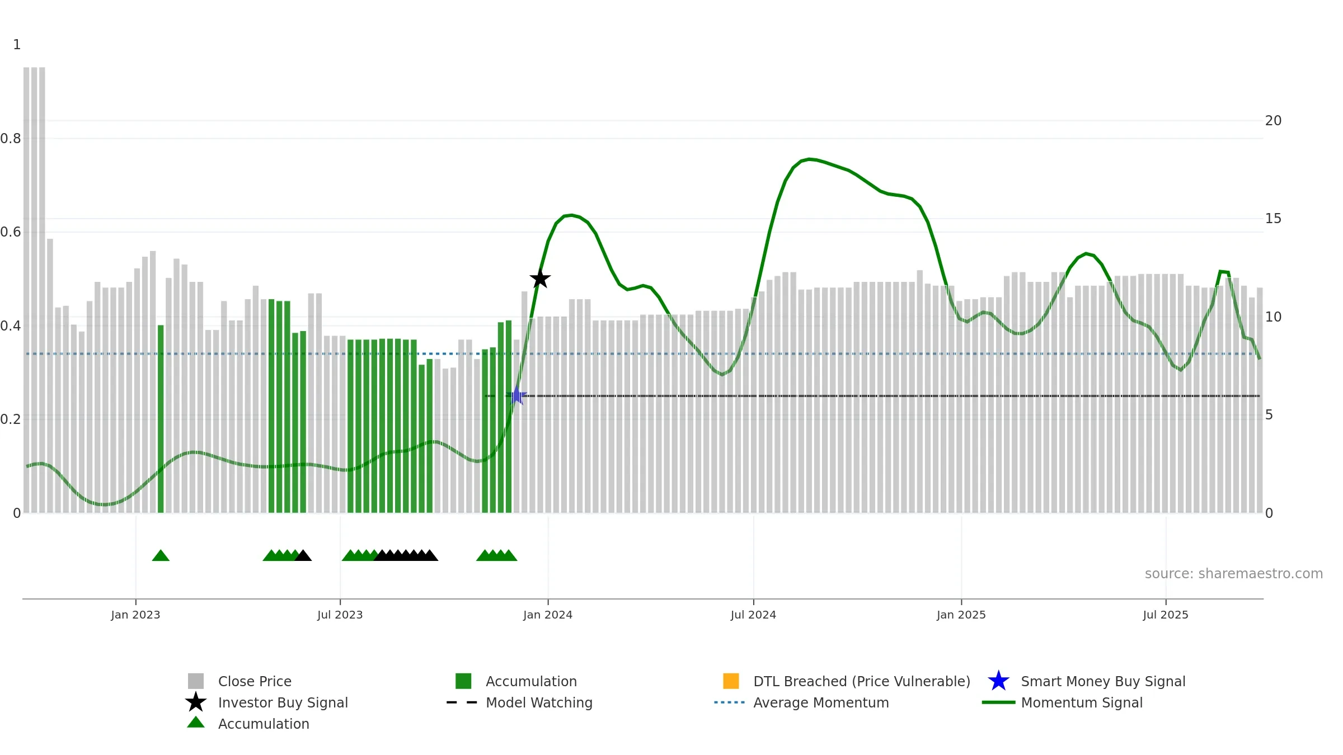Click the blue Smart Money star on the chart

pyautogui.click(x=516, y=395)
